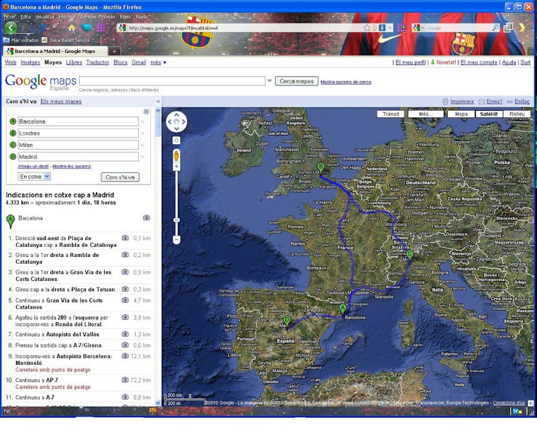537x430 pixels.
Task: Switch map to Mapa view
Action: pos(461,114)
